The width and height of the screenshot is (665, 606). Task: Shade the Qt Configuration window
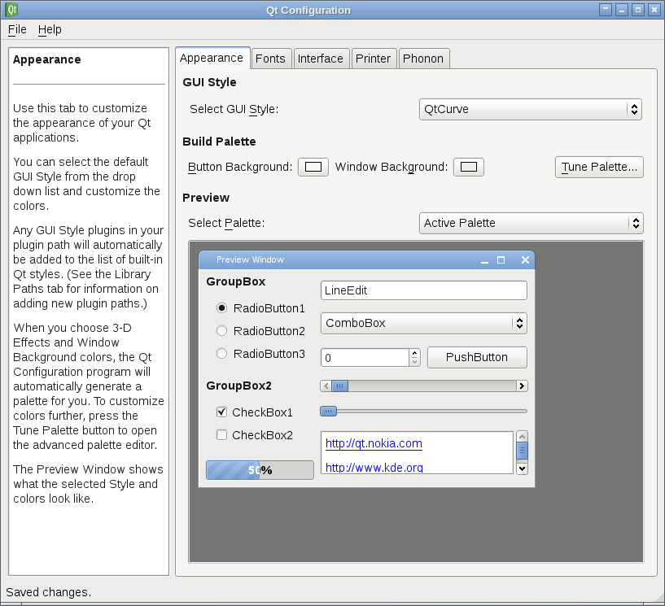pos(606,9)
